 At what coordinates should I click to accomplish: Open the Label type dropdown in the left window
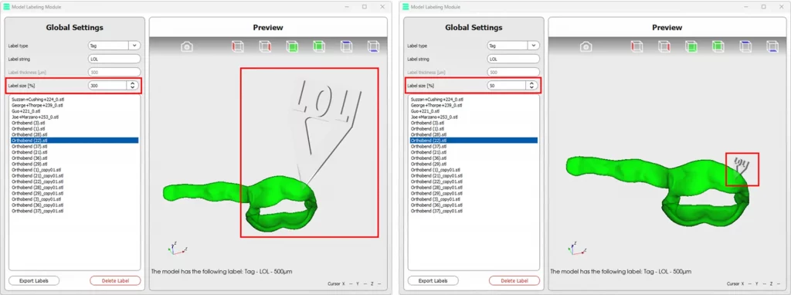pos(114,46)
